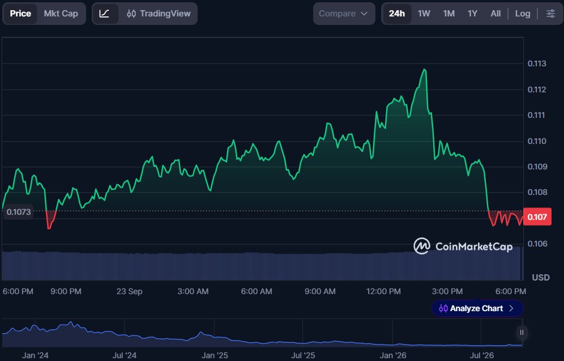The image size is (564, 361).
Task: Click the pause handle on range selector
Action: [x=522, y=332]
